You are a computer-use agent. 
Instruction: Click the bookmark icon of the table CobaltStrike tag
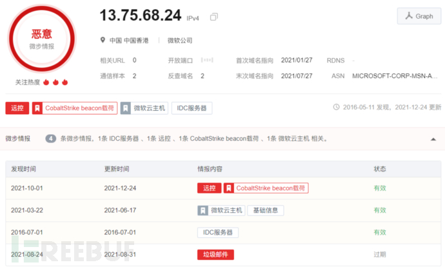(x=229, y=188)
